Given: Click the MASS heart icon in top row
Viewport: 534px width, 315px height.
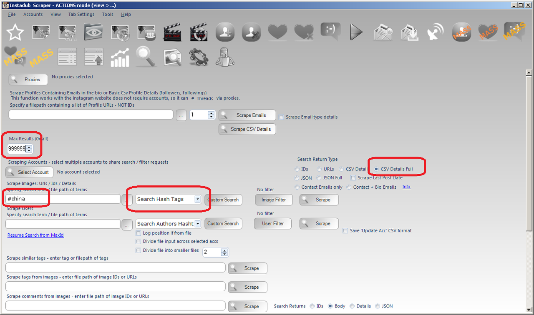Looking at the screenshot, I should 488,32.
